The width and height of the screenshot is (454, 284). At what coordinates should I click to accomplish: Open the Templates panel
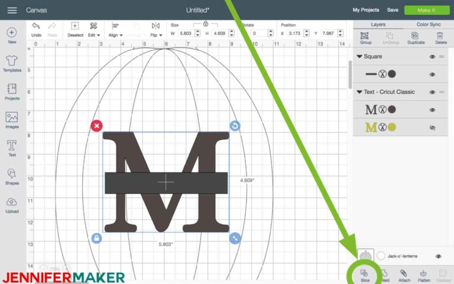[x=12, y=64]
